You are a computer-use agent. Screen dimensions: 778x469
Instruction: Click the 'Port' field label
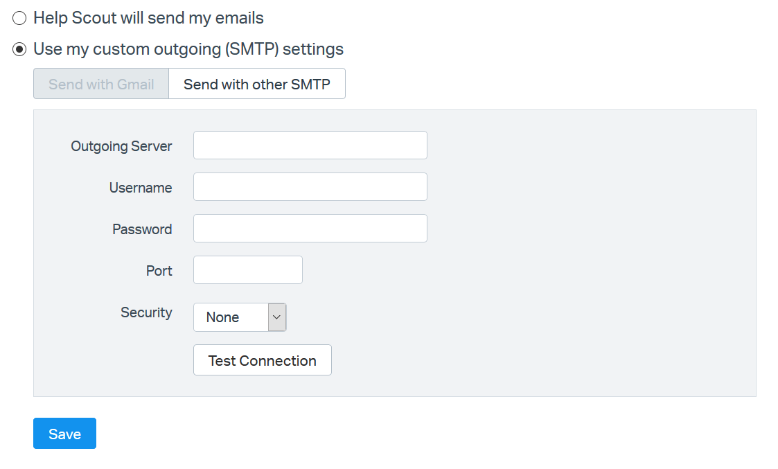click(x=159, y=271)
